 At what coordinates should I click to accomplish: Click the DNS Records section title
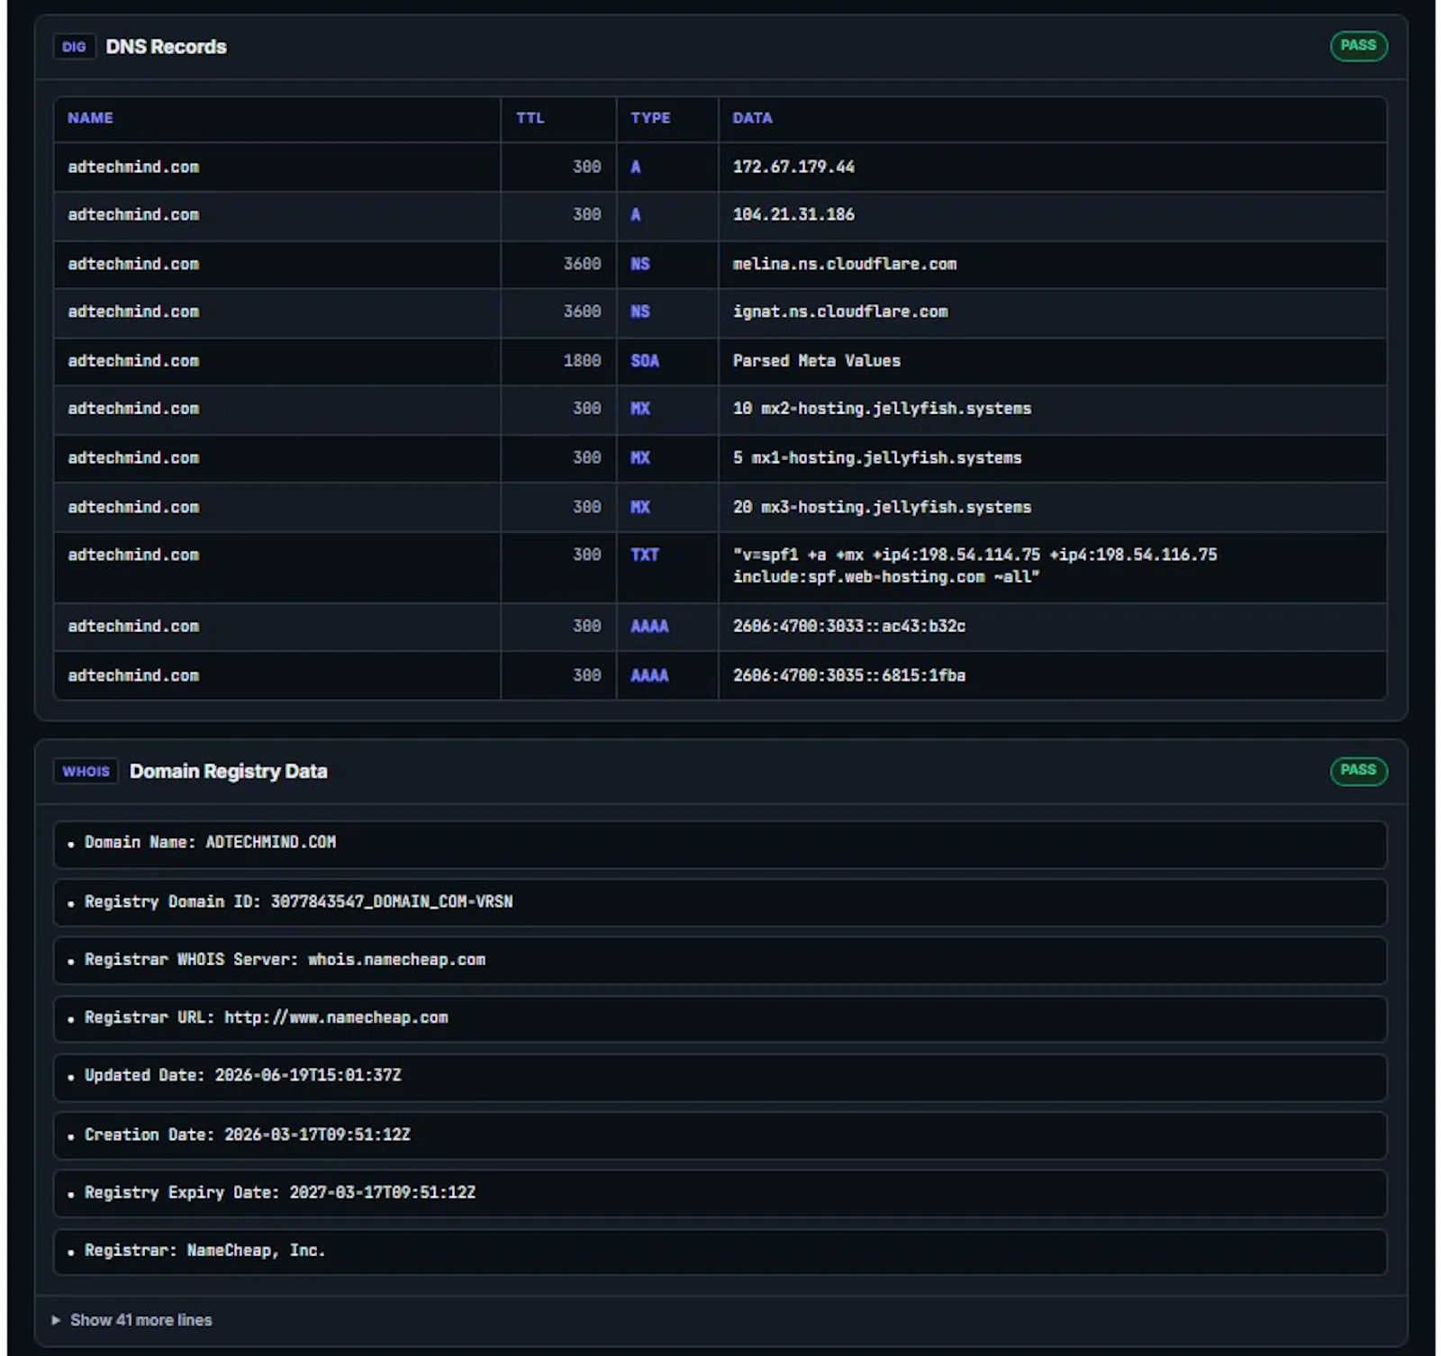pos(166,47)
